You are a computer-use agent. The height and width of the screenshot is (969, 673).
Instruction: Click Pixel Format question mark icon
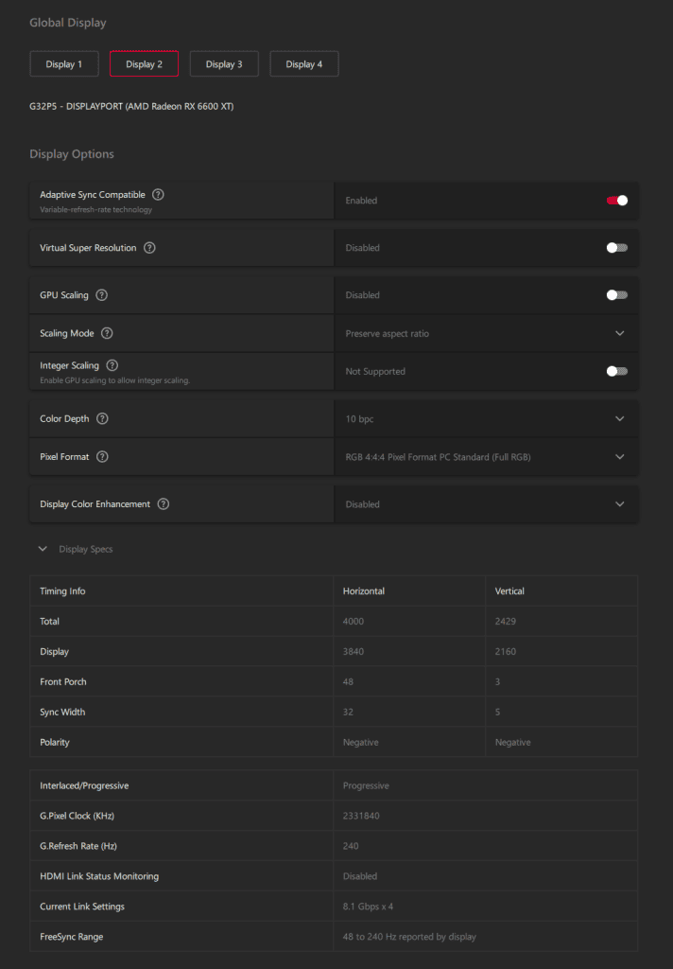coord(102,456)
